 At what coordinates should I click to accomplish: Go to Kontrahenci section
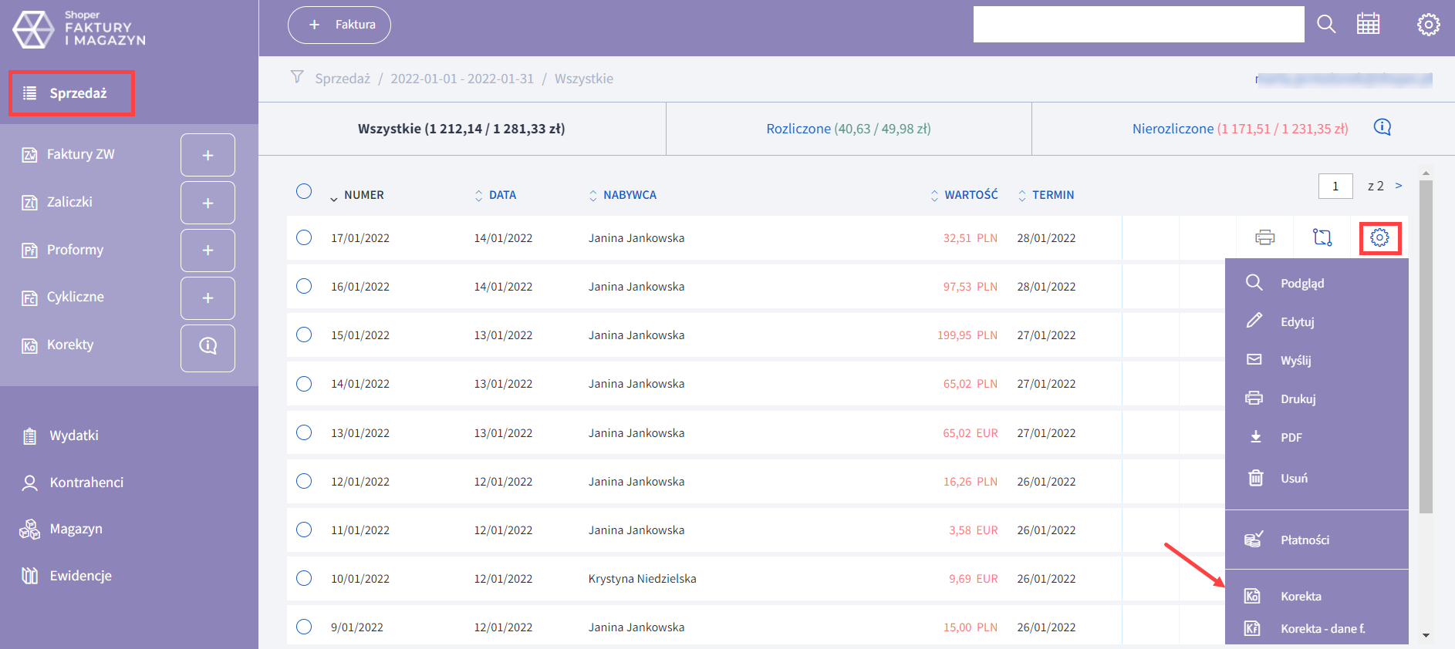coord(86,483)
